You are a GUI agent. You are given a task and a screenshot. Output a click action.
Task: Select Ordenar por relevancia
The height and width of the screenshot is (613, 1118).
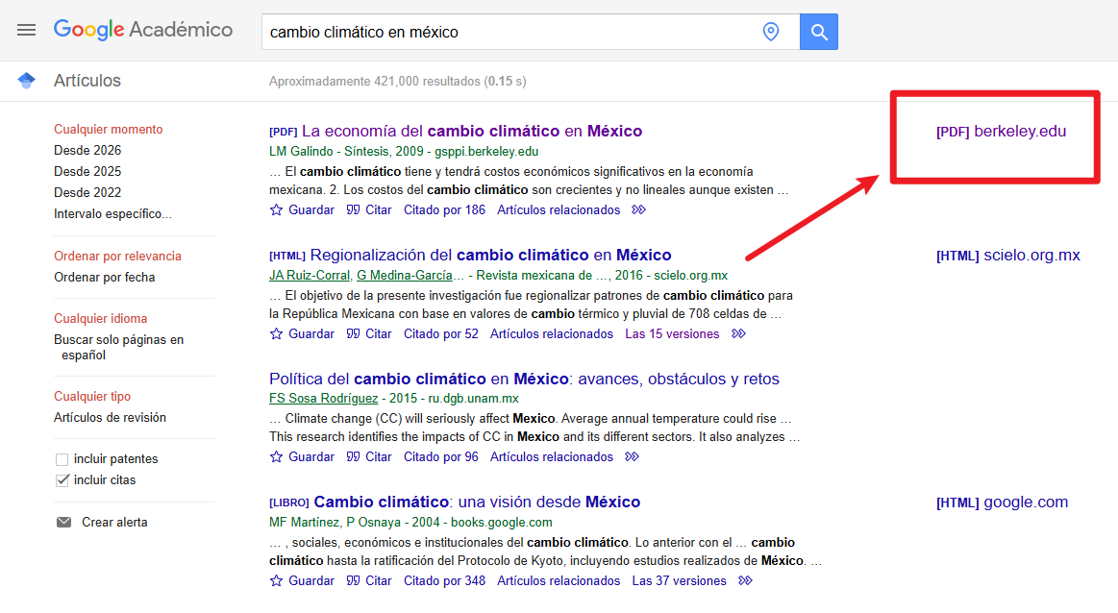(117, 256)
